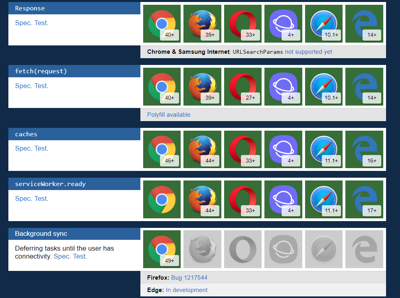Click the Samsung Internet icon in the Response row
The image size is (400, 298).
click(x=283, y=24)
